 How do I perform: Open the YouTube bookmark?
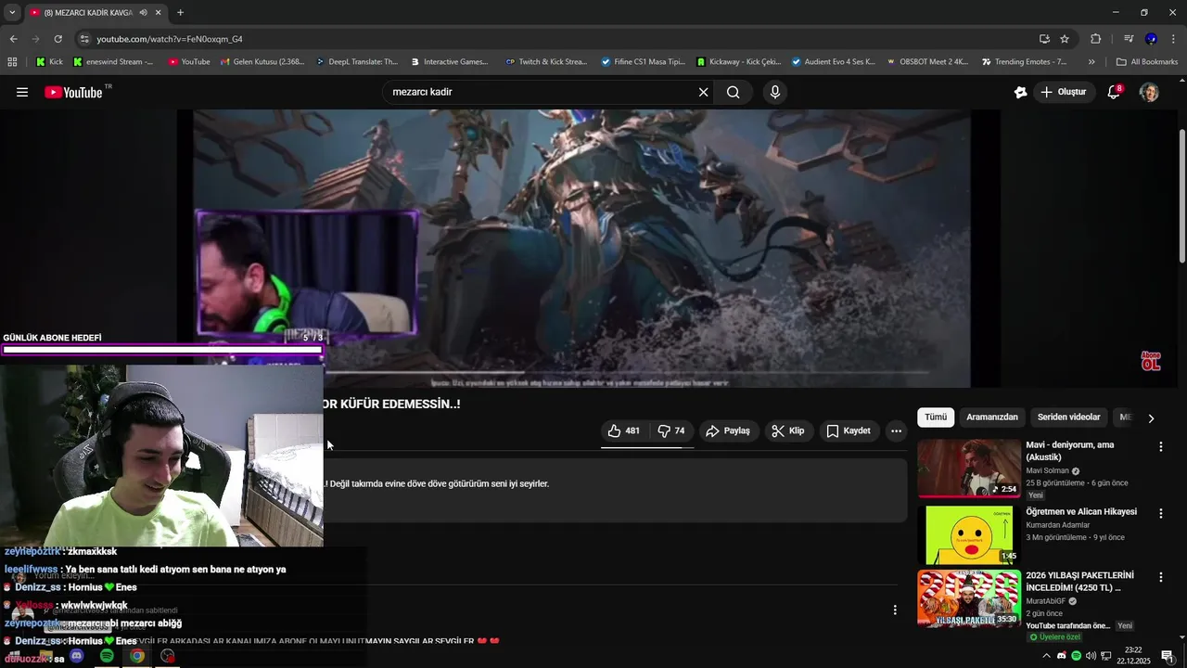(x=189, y=62)
